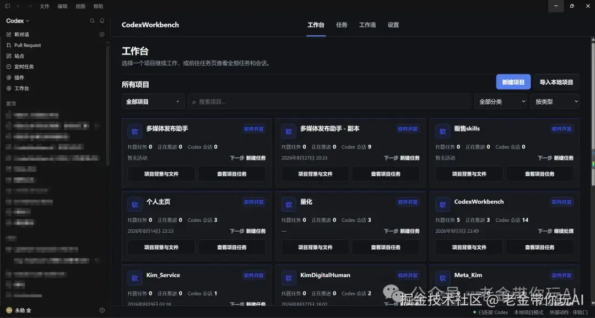Open the Codex dropdown in sidebar
595x318 pixels.
18,21
